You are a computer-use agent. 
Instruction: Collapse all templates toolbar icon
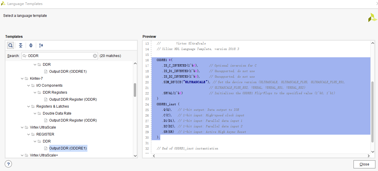21,45
